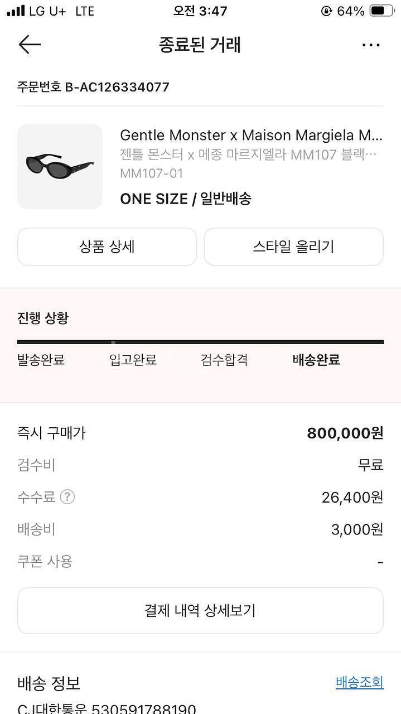Tap the back arrow icon
This screenshot has height=714, width=401.
tap(30, 45)
